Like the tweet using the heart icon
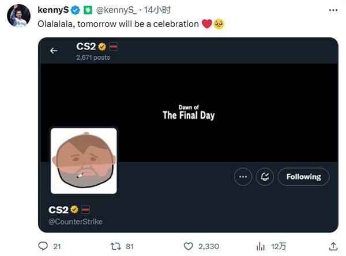This screenshot has width=346, height=256. [x=189, y=246]
